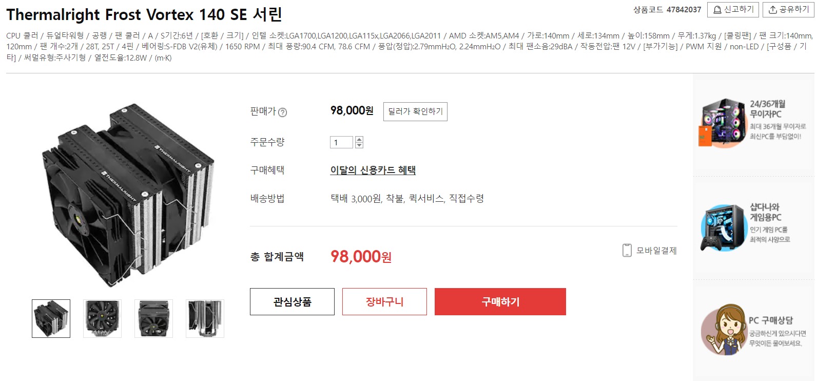Viewport: 816px width, 381px height.
Task: Open the 샵다나와 게임용PC banner image
Action: point(723,227)
